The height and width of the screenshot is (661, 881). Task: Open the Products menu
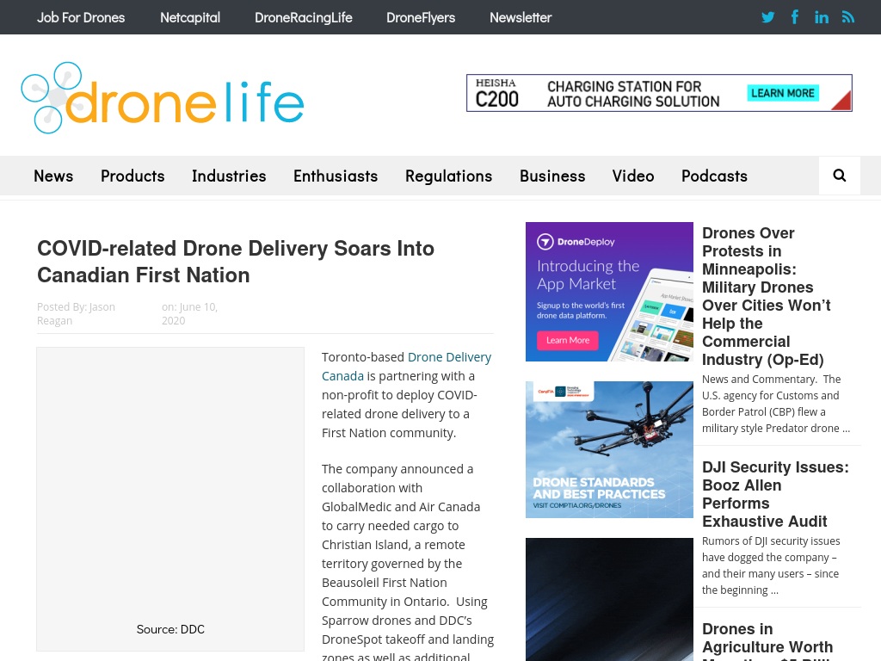(132, 176)
